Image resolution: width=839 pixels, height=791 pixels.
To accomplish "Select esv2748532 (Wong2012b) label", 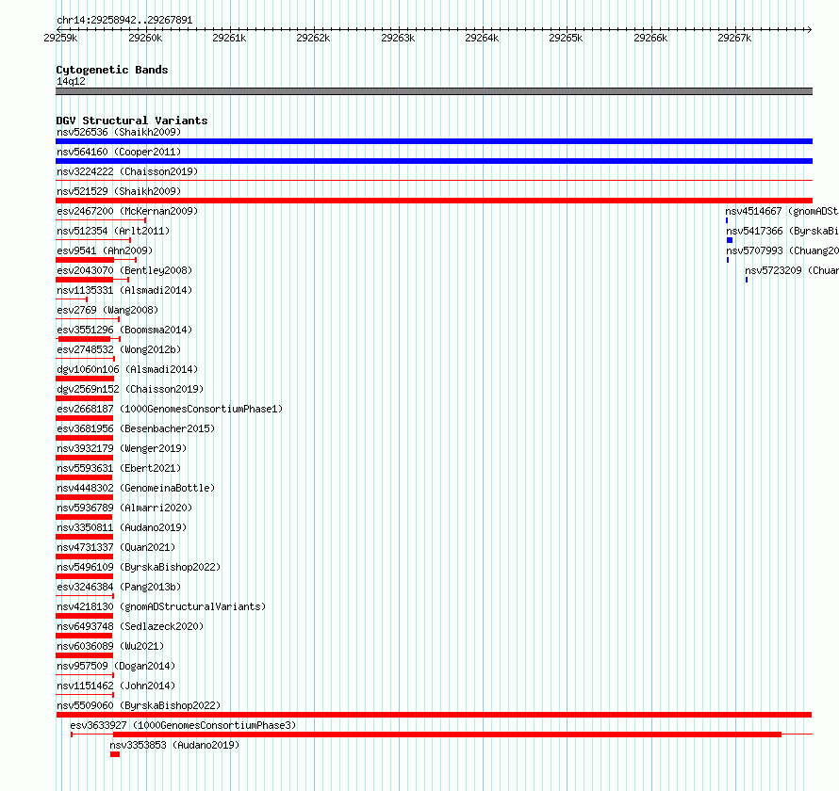I will [119, 349].
